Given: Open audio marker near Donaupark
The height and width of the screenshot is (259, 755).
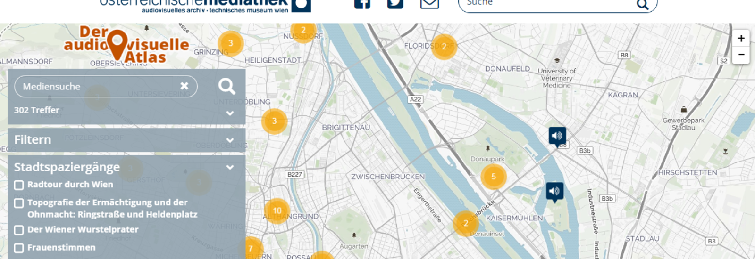Looking at the screenshot, I should pyautogui.click(x=557, y=137).
